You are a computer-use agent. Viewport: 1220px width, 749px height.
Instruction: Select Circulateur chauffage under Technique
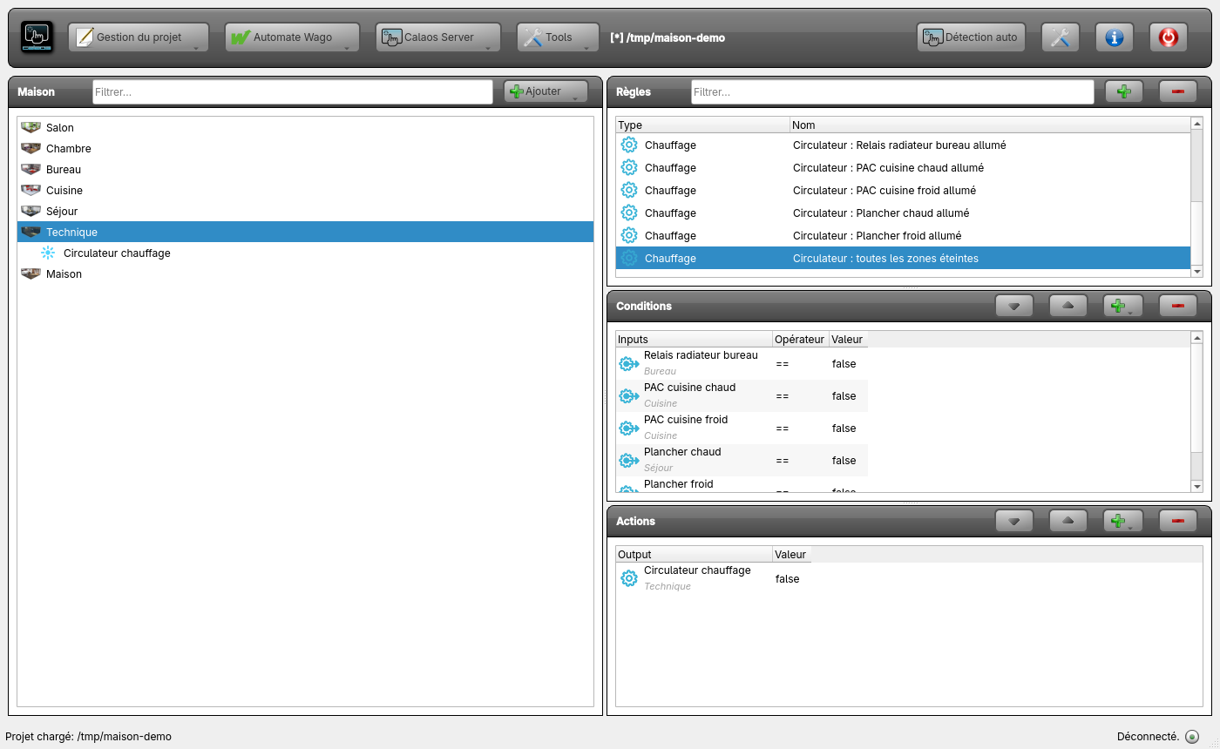[x=305, y=253]
